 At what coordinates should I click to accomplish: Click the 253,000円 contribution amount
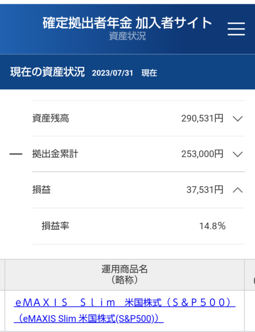tap(202, 154)
